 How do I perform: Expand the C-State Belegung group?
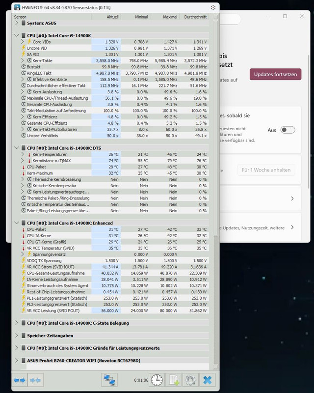click(17, 323)
